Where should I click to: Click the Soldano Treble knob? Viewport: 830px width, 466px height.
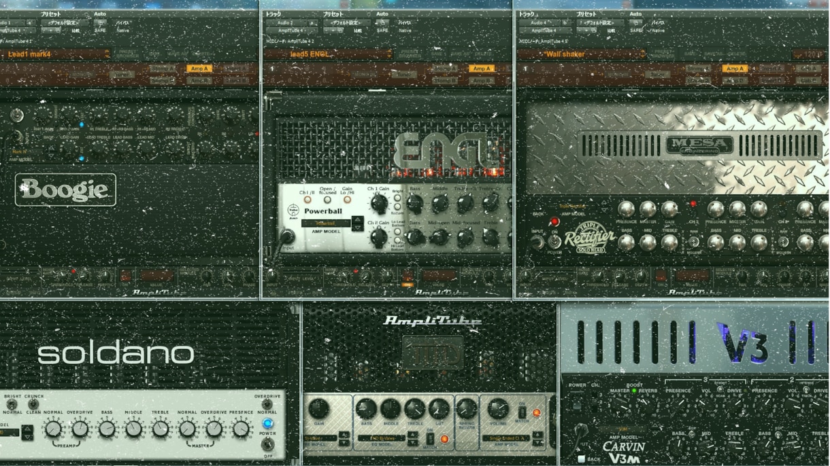161,429
